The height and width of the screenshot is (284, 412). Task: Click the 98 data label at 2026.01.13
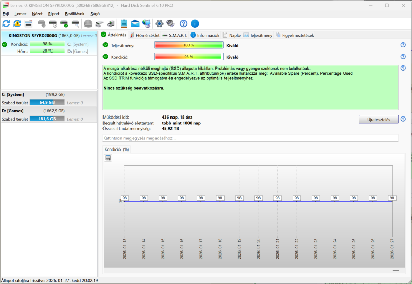tap(125, 198)
